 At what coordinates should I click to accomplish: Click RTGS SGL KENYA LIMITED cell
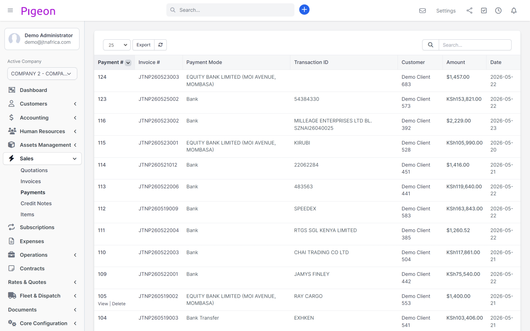click(326, 230)
